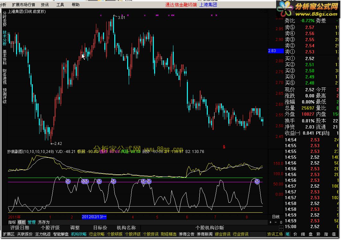
Task: Select the 价 tab in quote panel
Action: [295, 234]
